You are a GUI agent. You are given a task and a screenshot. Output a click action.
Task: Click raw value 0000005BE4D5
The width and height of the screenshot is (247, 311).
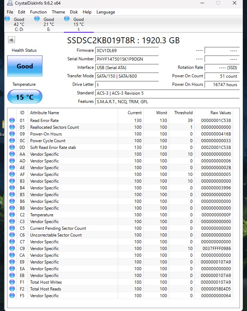[216, 289]
